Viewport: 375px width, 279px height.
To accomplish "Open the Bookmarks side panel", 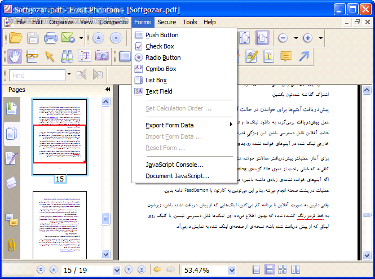I will point(11,109).
